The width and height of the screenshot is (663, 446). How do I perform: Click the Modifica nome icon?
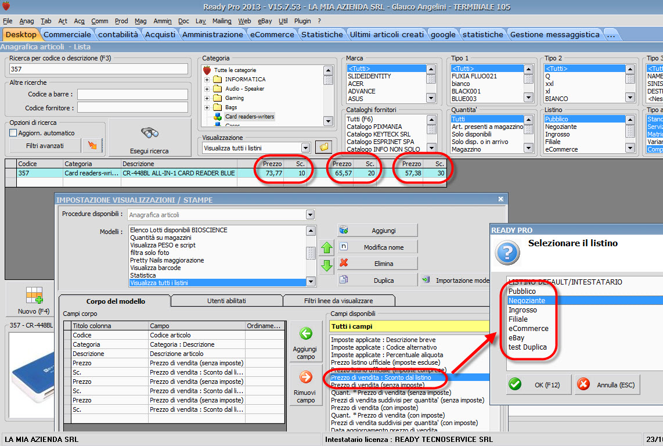pos(344,246)
